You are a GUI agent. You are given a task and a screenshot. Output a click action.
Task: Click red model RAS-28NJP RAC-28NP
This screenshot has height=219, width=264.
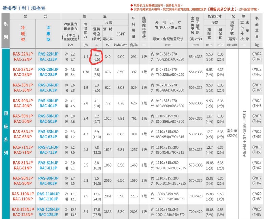click(23, 72)
